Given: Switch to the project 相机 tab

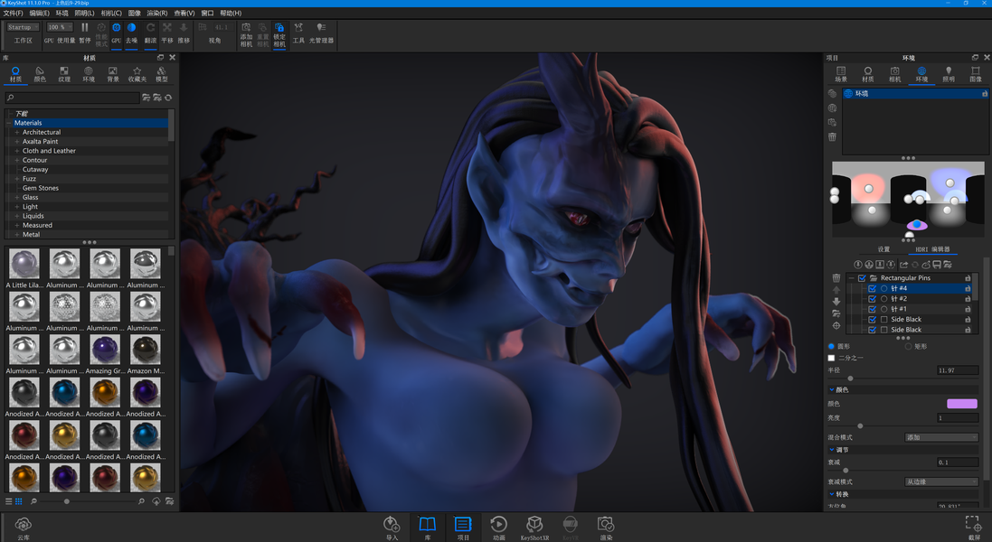Looking at the screenshot, I should 894,74.
